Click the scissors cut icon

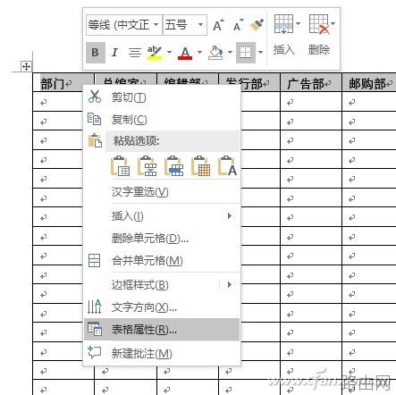[x=95, y=97]
